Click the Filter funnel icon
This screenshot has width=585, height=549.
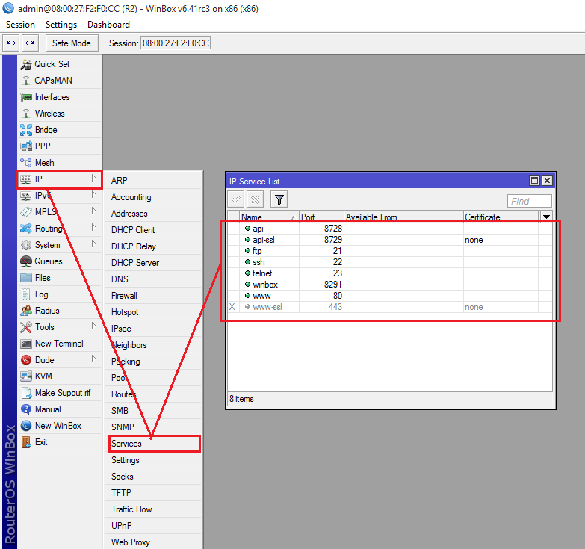click(279, 199)
